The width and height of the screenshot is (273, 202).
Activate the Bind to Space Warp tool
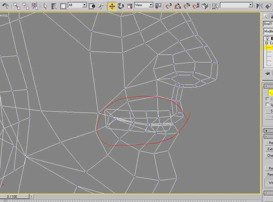point(35,6)
